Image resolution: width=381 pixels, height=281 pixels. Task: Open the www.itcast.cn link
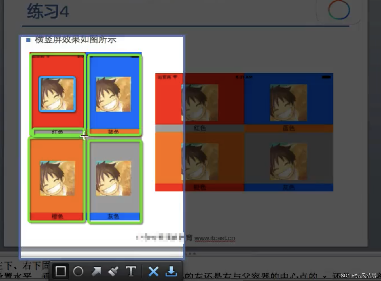(215, 239)
